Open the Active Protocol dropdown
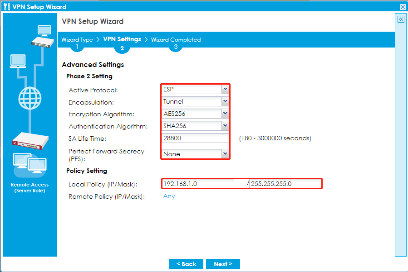 coord(225,89)
